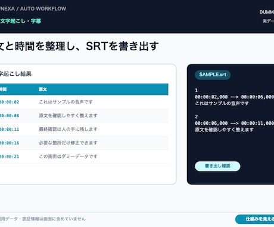Viewport: 274px width, 227px height.
Task: Open the 文字起こし・字幕 section label
Action: (x=20, y=21)
